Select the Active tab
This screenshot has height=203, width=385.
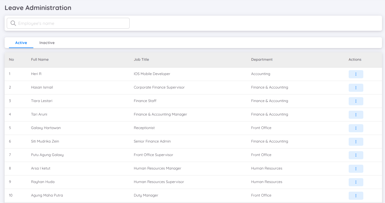point(21,43)
